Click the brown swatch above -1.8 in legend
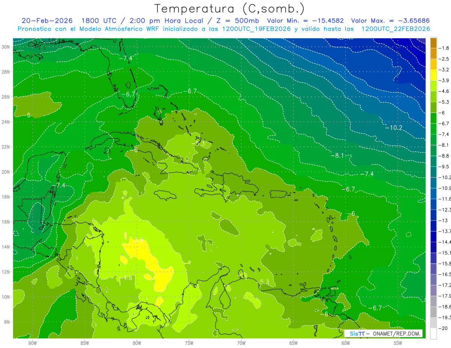This screenshot has height=348, width=451. [x=433, y=43]
